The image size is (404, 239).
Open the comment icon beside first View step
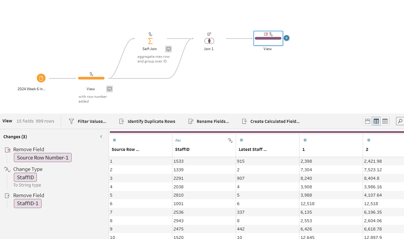pyautogui.click(x=109, y=89)
